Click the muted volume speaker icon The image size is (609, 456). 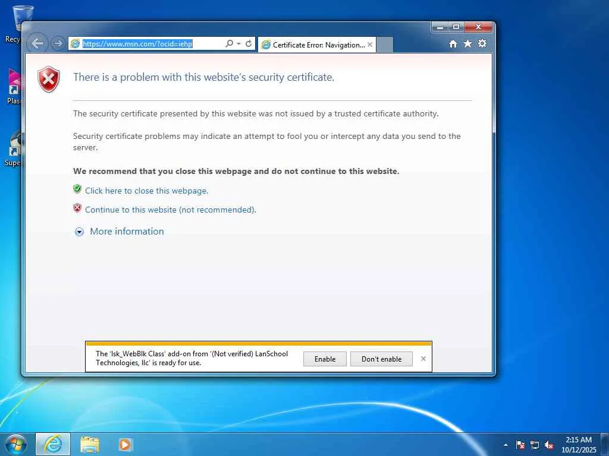click(x=549, y=445)
